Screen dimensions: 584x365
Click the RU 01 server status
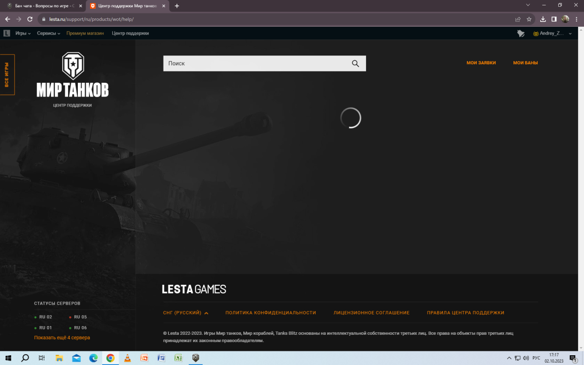(43, 328)
